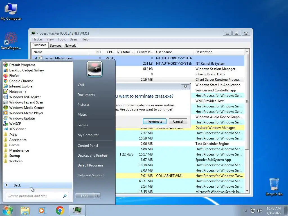The width and height of the screenshot is (288, 216).
Task: Open the shutdown options arrow next to Lock
Action: point(97,196)
